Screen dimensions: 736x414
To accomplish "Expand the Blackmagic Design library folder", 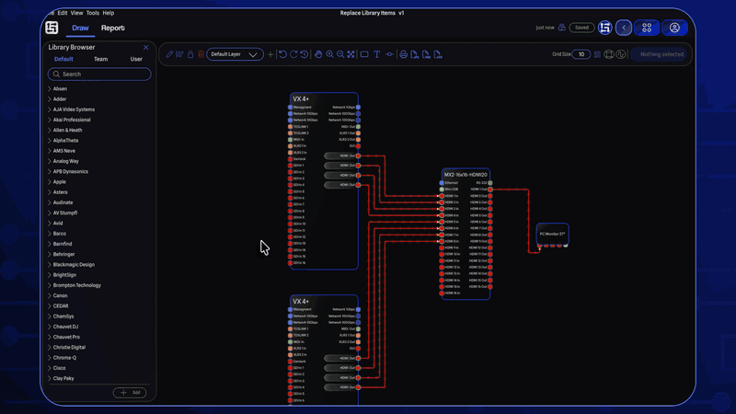I will click(74, 264).
